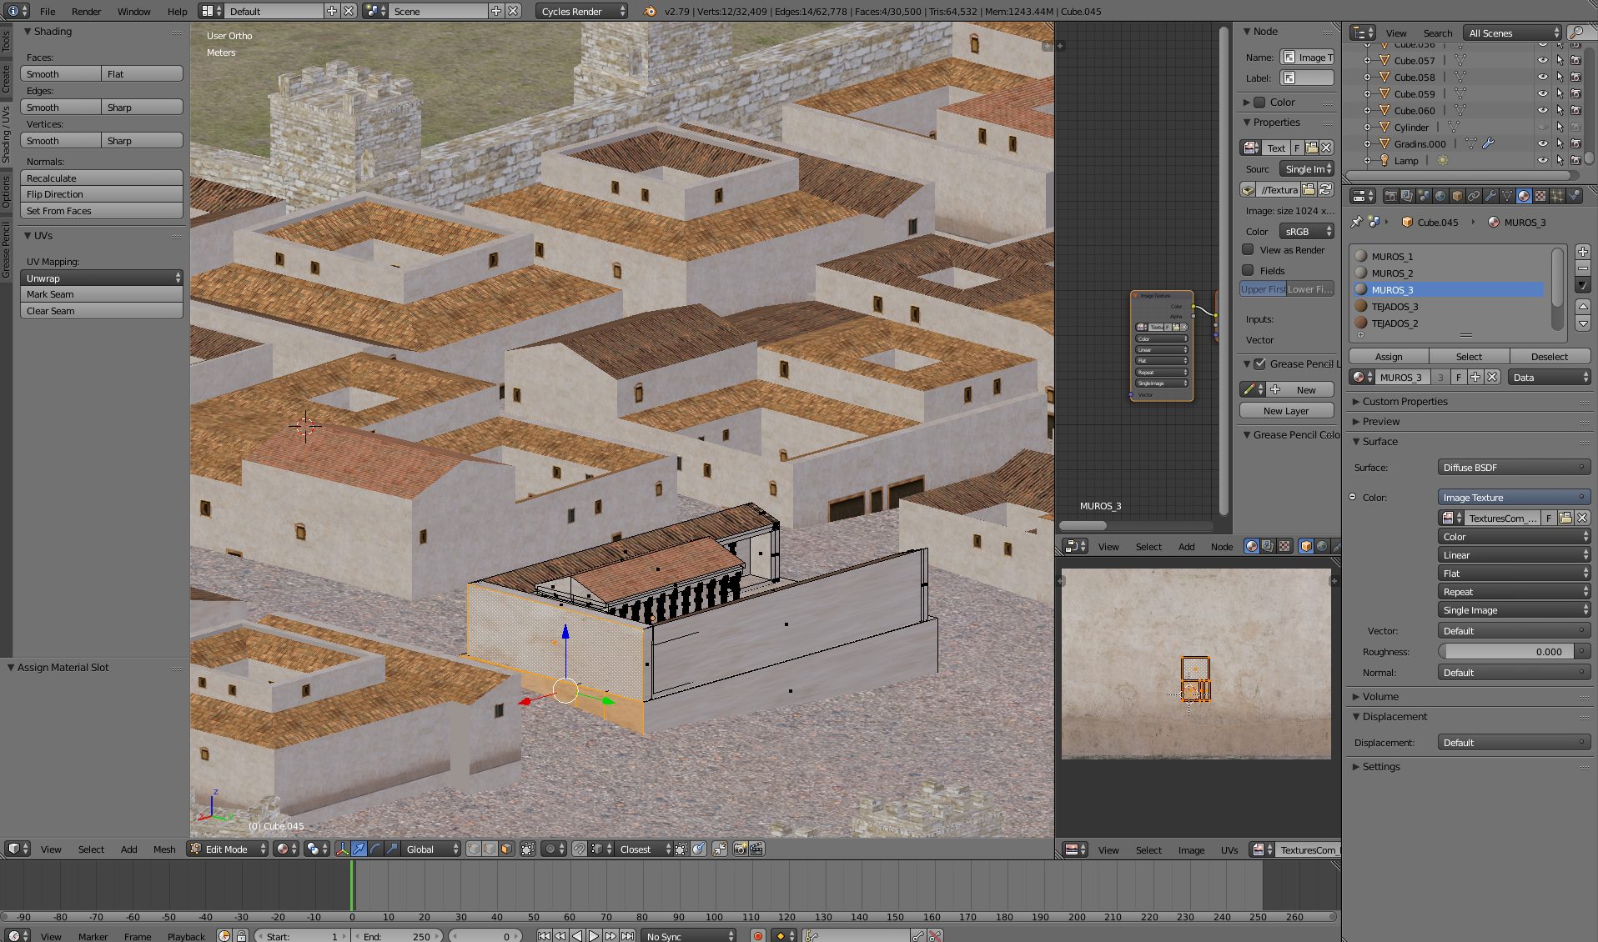Tick the Fields checkbox
The image size is (1598, 942).
tap(1248, 270)
